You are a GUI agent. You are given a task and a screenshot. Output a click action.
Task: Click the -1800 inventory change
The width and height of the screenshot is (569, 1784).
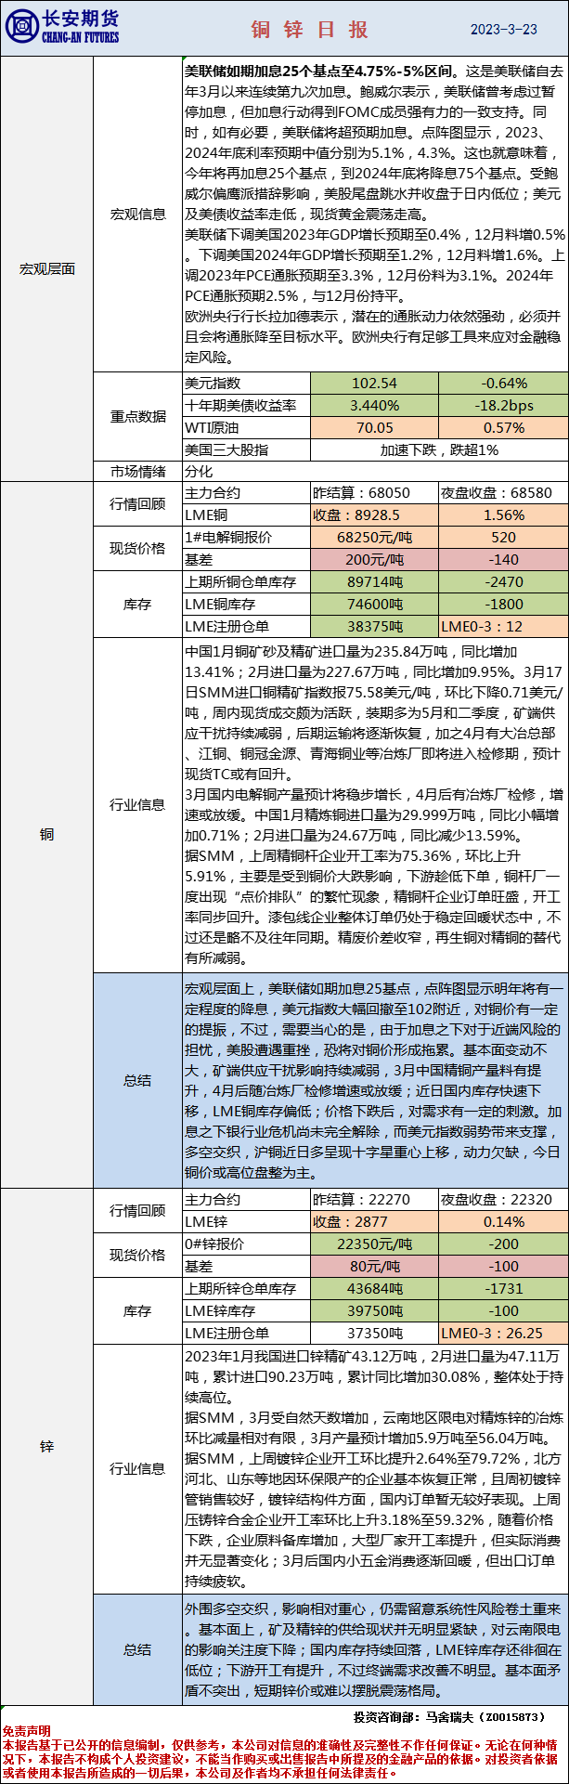point(503,605)
